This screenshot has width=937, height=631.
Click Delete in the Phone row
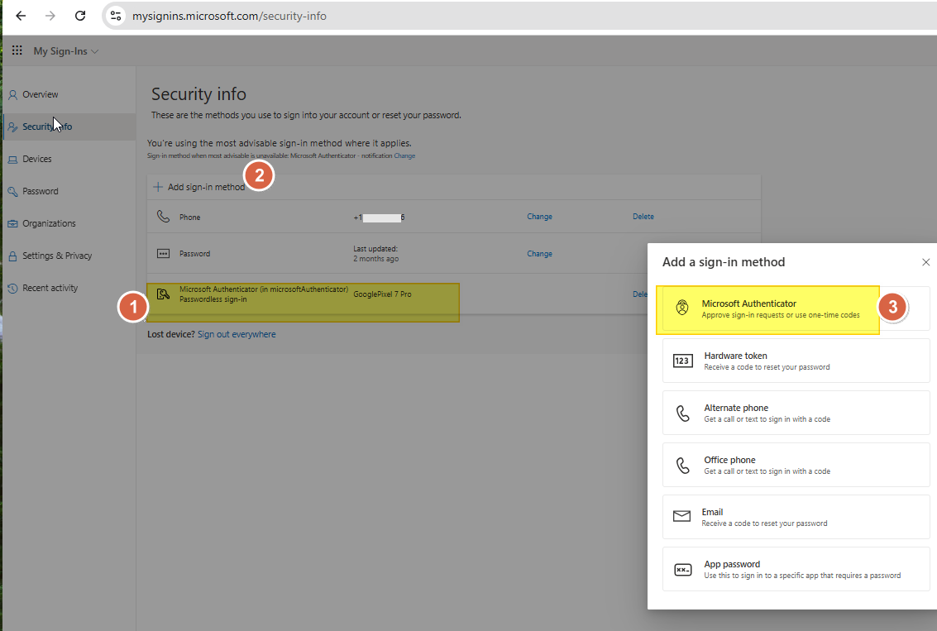[643, 217]
